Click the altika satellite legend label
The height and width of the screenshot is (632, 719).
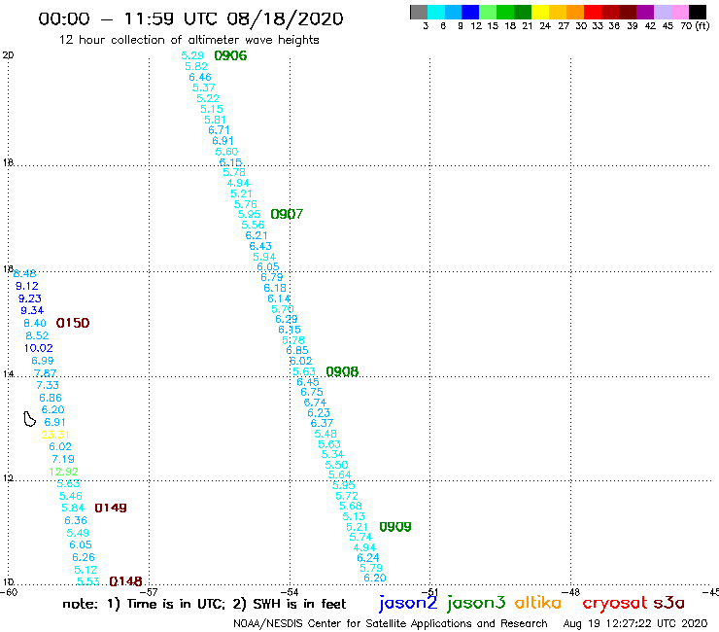(x=538, y=602)
